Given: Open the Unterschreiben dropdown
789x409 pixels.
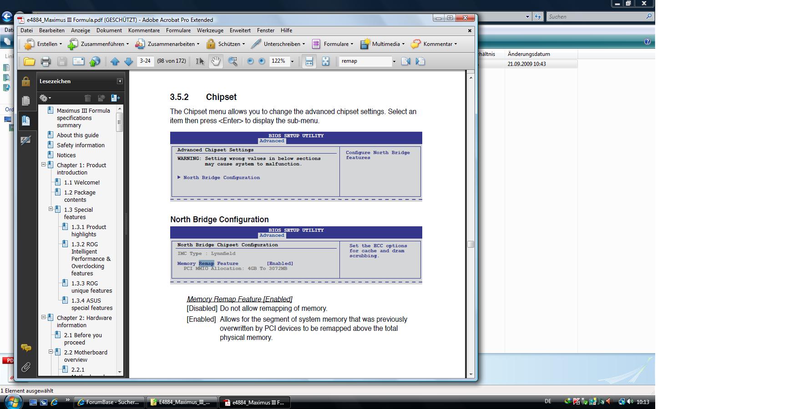Looking at the screenshot, I should [x=278, y=44].
